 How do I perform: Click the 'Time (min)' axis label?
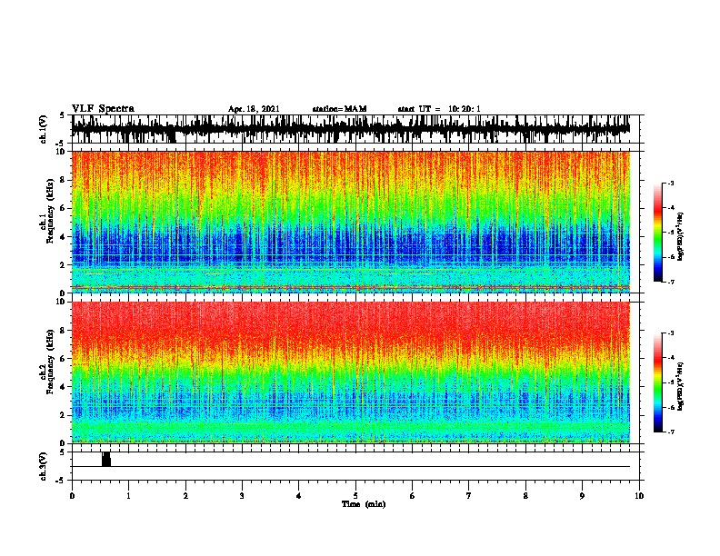(364, 504)
